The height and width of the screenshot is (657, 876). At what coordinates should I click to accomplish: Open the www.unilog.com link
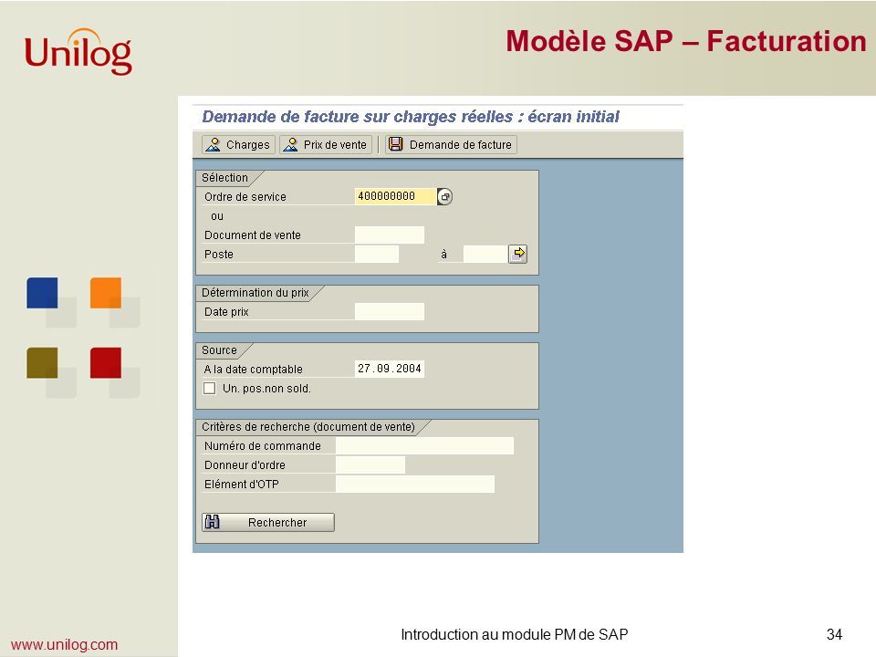coord(64,644)
